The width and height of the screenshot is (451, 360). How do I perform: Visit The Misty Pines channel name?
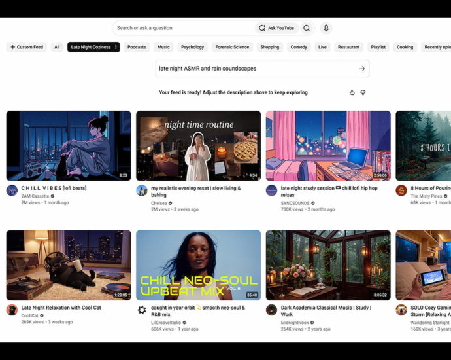pos(426,196)
